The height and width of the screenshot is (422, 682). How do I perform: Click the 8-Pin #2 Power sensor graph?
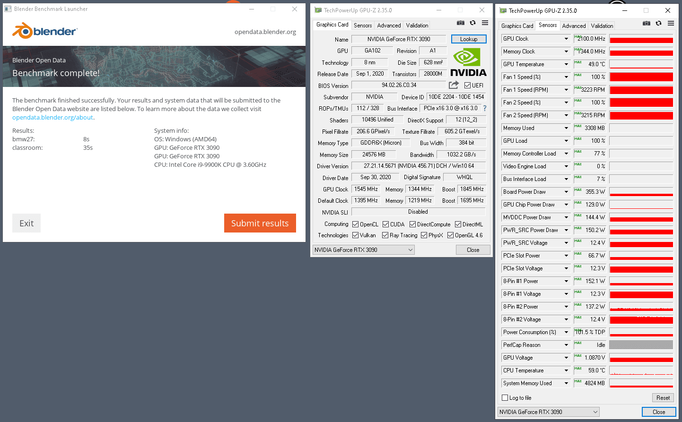(x=641, y=307)
